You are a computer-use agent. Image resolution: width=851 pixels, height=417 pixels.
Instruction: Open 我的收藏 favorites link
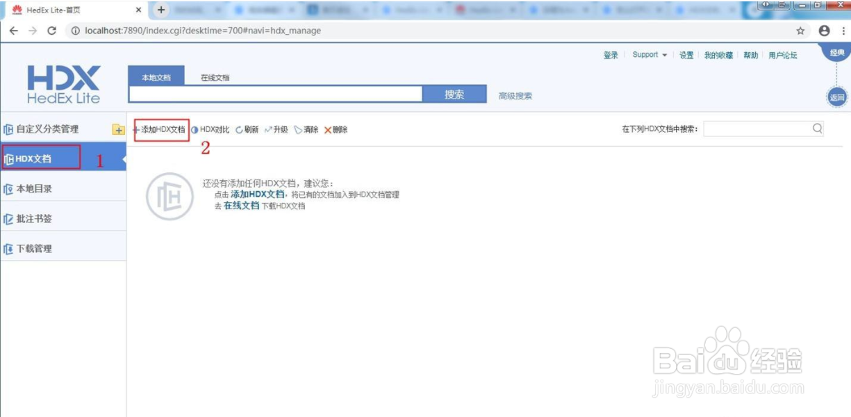(718, 56)
